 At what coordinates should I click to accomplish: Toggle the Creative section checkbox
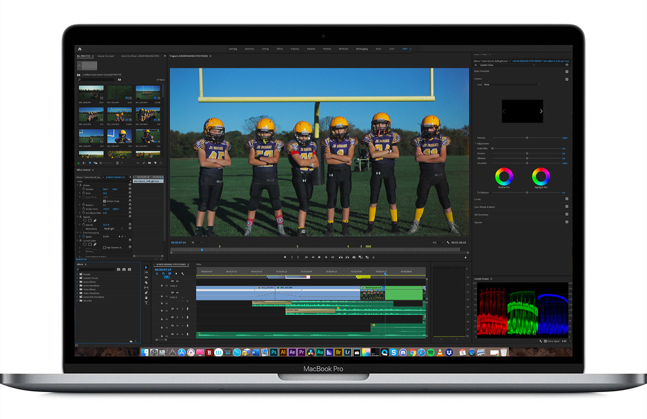point(567,79)
